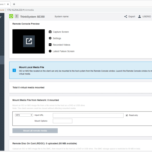Click the 'Total 0 virtual media mounted' text
152x152 pixels.
click(28, 88)
